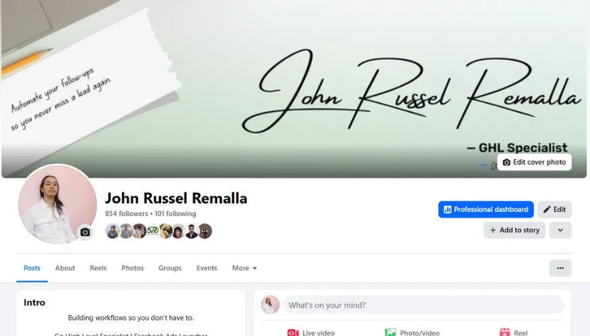Expand the chevron next to Add to story
This screenshot has width=590, height=336.
[560, 230]
